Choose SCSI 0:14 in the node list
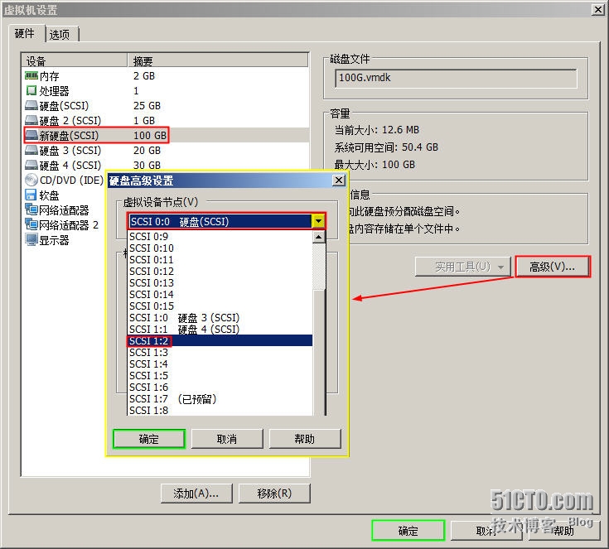 [x=220, y=295]
